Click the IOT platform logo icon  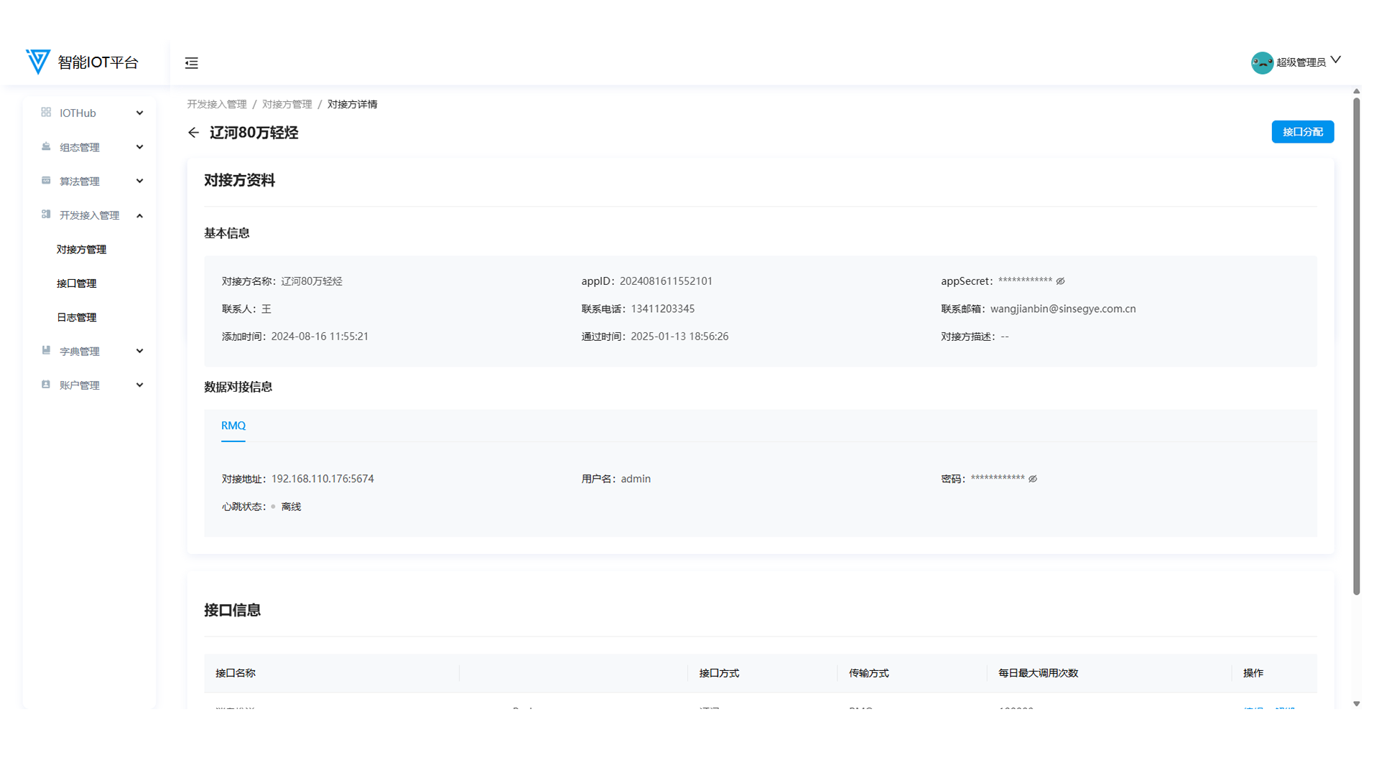point(38,62)
